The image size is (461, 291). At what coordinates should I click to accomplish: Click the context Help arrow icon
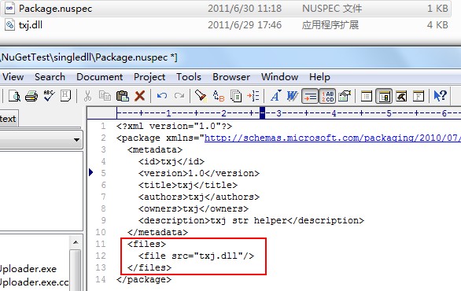[440, 96]
